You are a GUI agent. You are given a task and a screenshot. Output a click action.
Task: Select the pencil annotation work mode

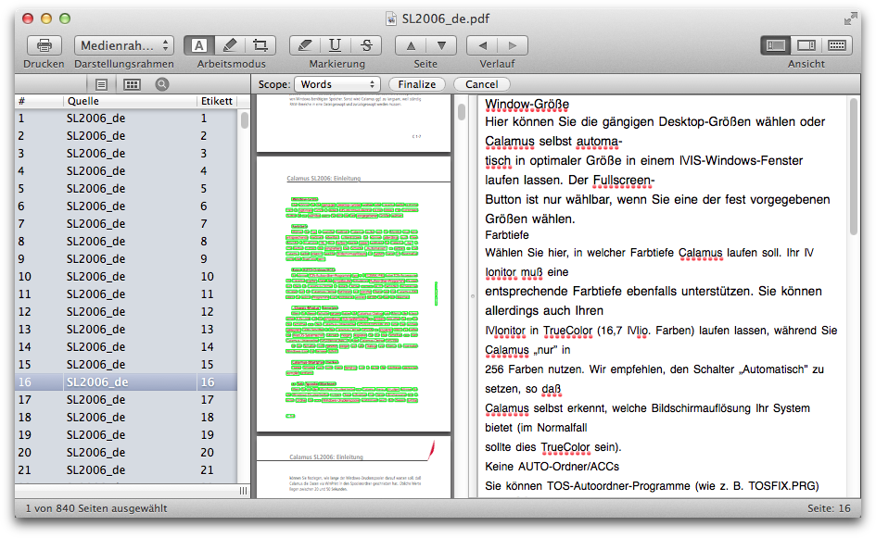click(x=230, y=45)
